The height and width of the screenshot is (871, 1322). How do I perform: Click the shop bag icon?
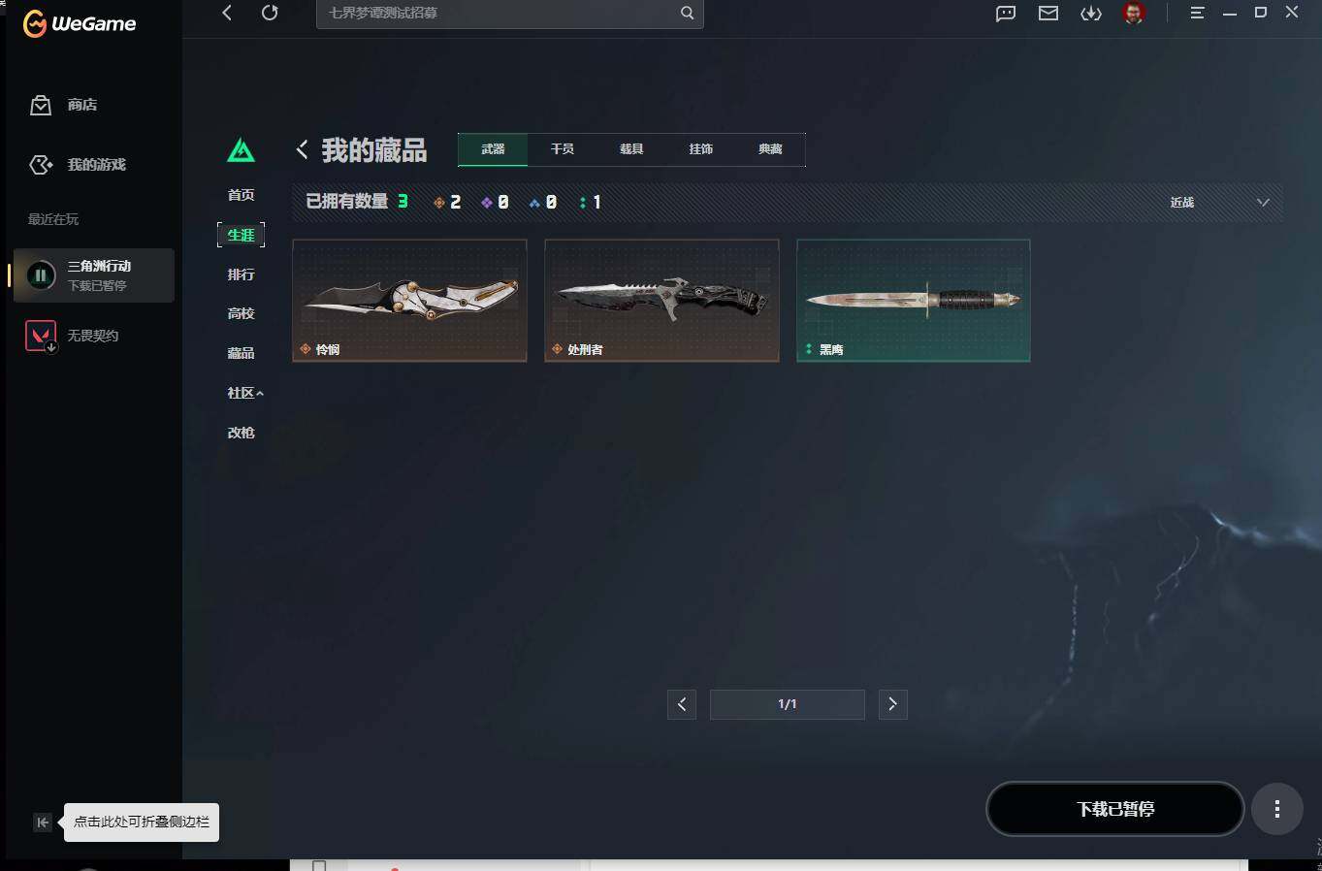(41, 105)
